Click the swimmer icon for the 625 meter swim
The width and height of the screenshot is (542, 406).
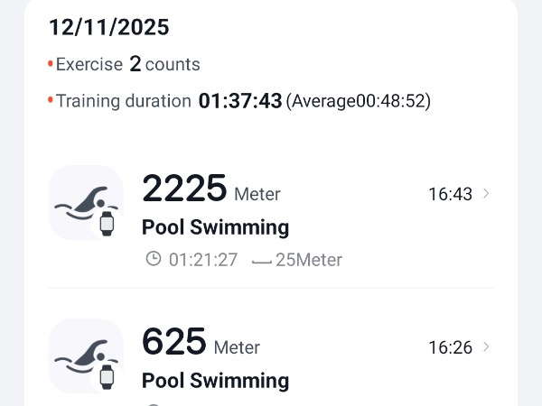(x=85, y=355)
